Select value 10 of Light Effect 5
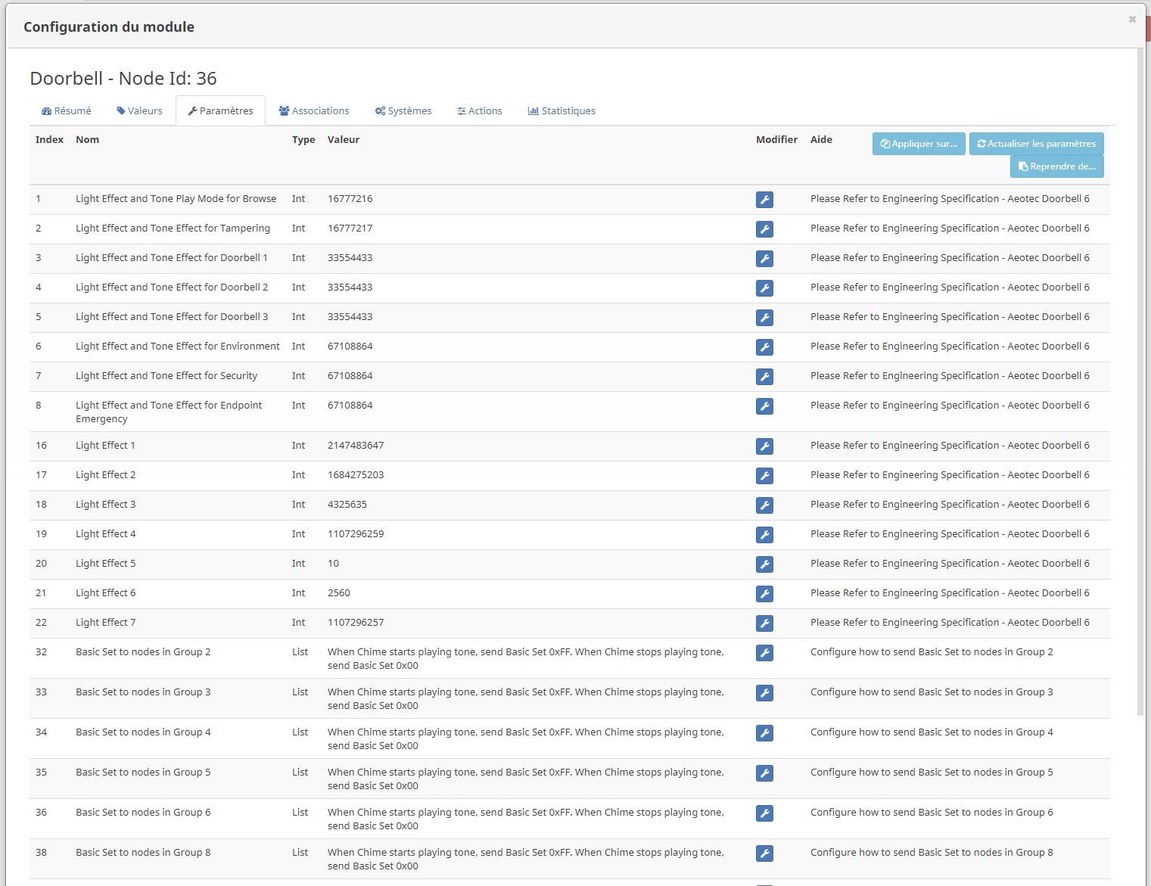The width and height of the screenshot is (1151, 886). click(x=333, y=564)
